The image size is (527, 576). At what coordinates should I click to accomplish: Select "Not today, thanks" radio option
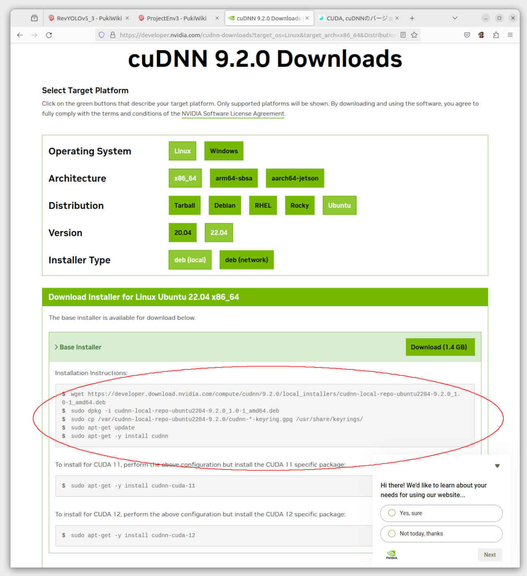click(392, 534)
